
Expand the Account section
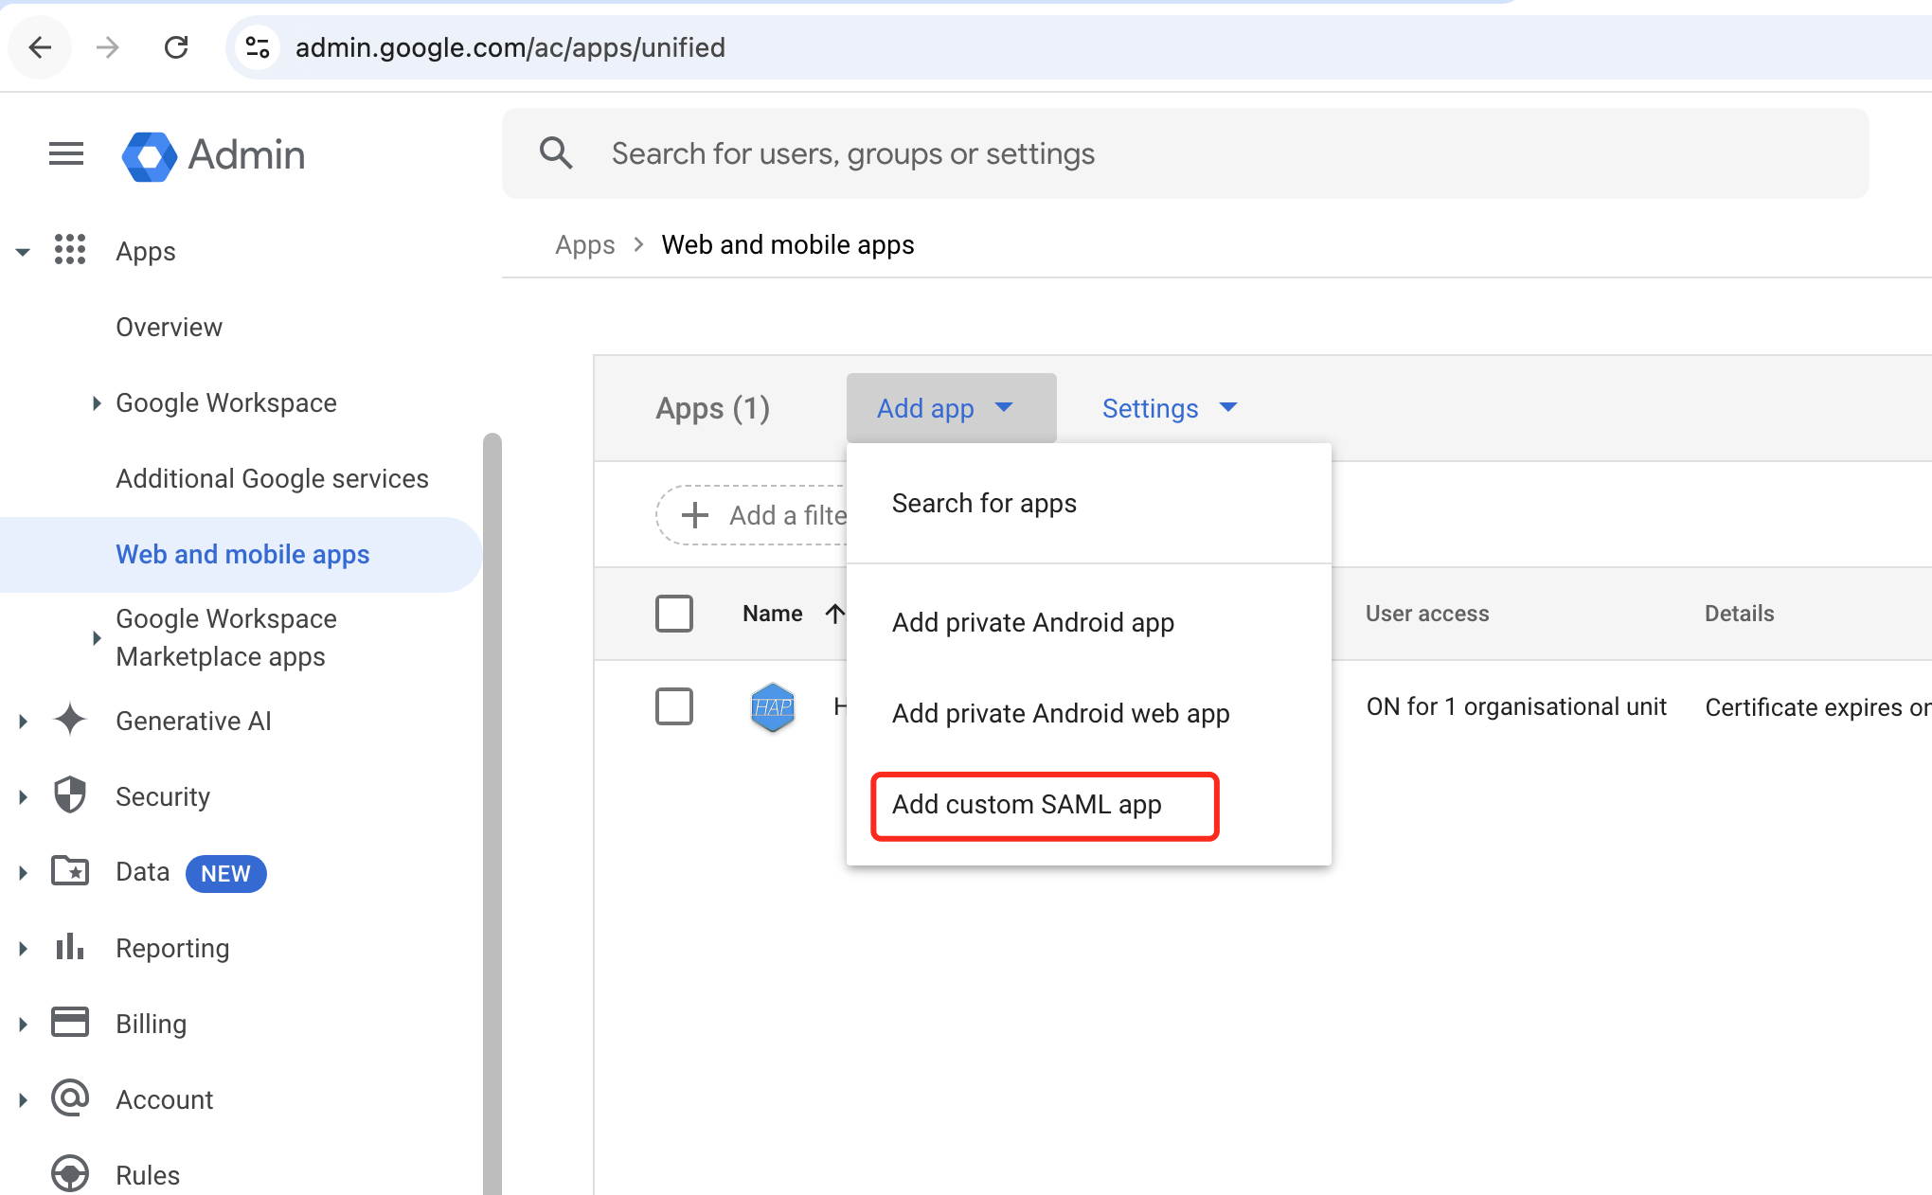[23, 1099]
